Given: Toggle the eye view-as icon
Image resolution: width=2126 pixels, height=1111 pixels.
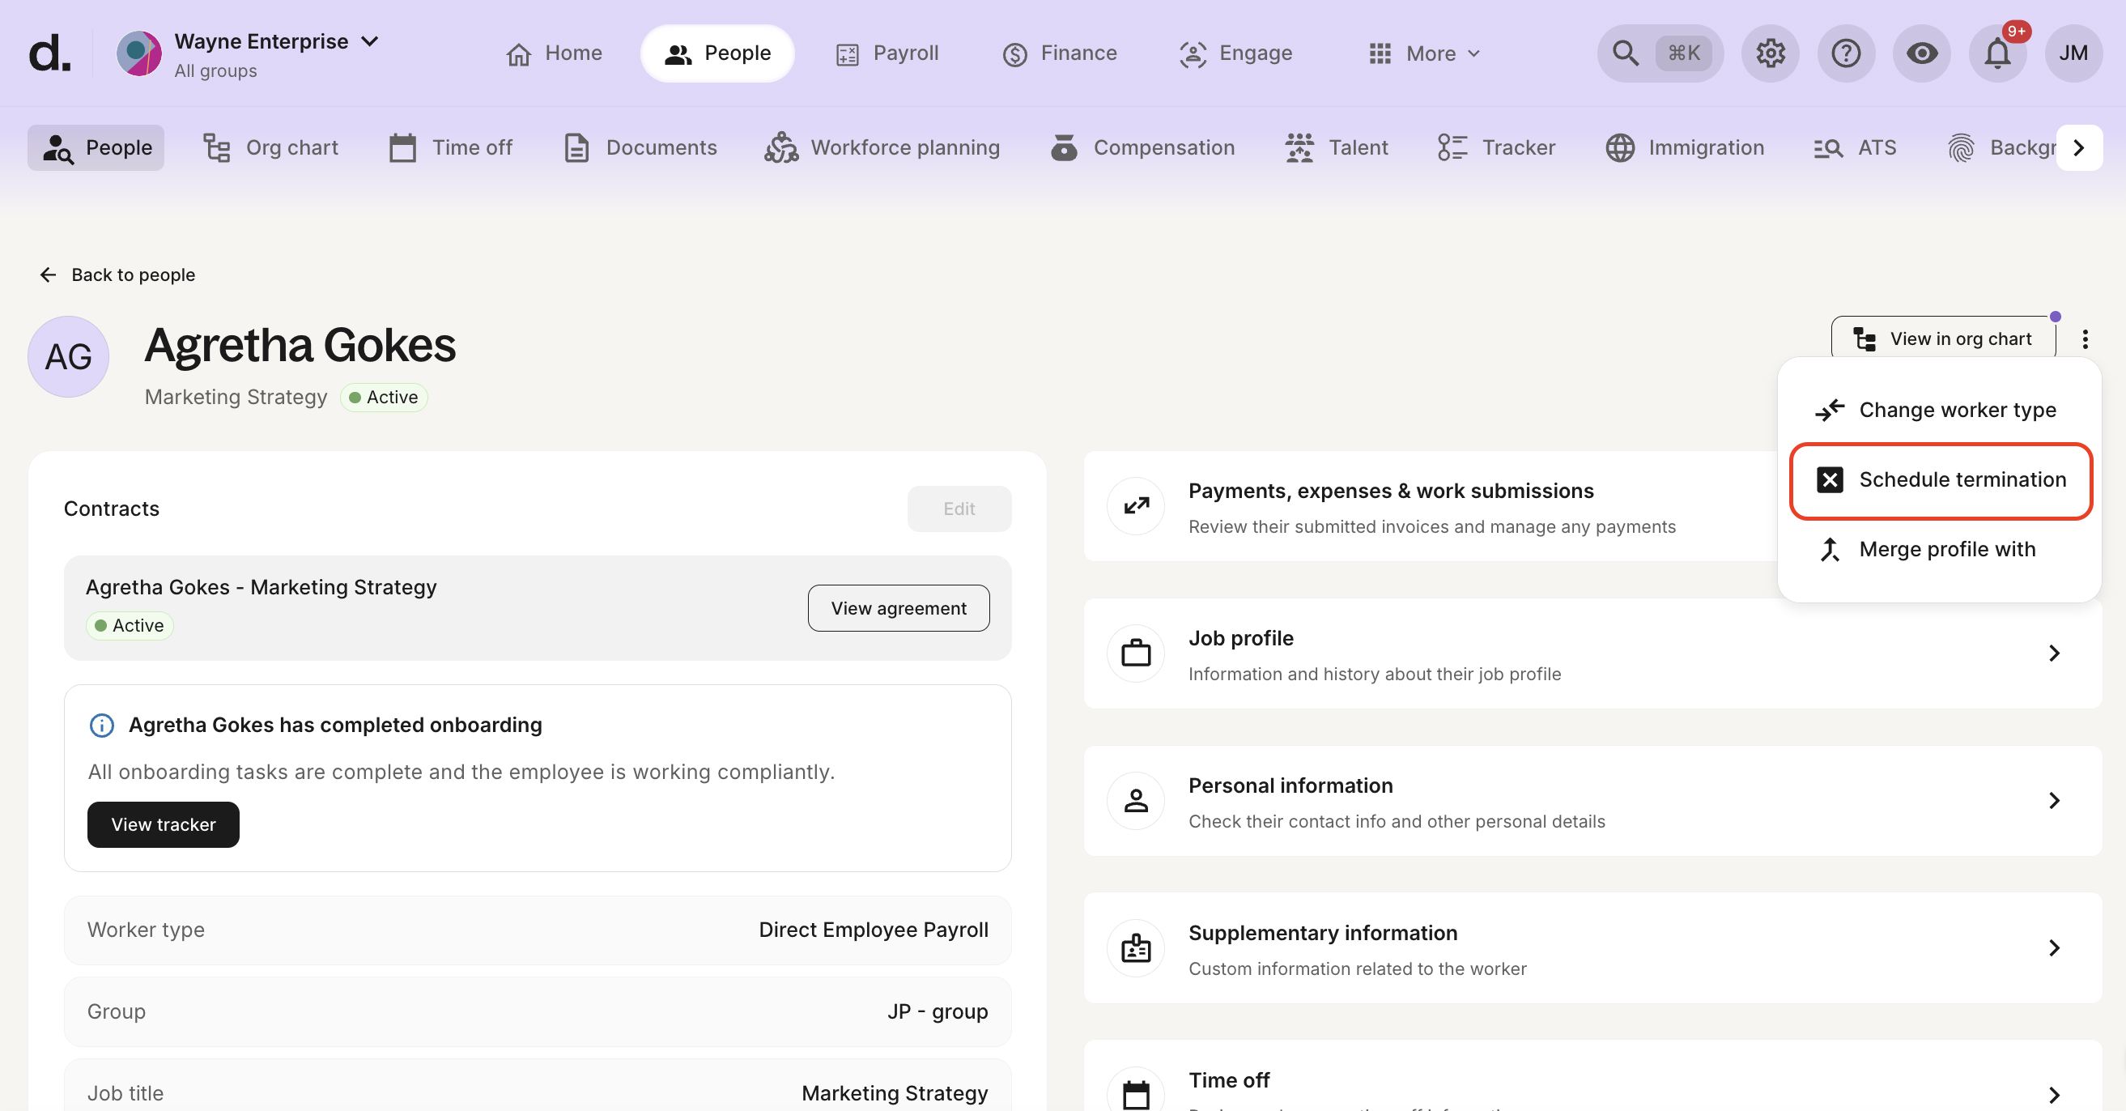Looking at the screenshot, I should click(1921, 53).
